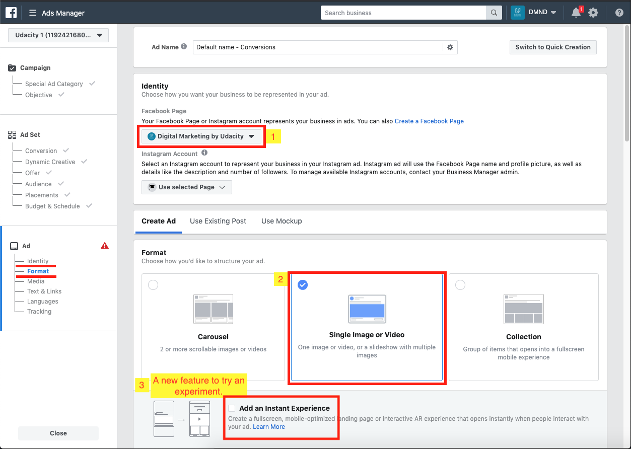Switch to the Use Mockup tab
This screenshot has width=631, height=449.
click(282, 221)
